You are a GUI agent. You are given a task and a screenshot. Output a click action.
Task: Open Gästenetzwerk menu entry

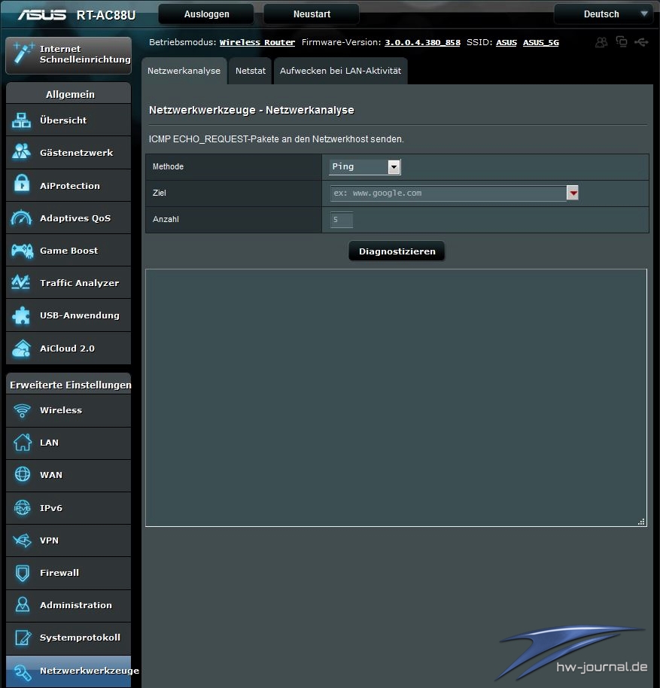tap(68, 153)
